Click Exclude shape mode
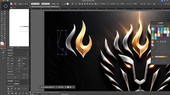 pos(19,89)
